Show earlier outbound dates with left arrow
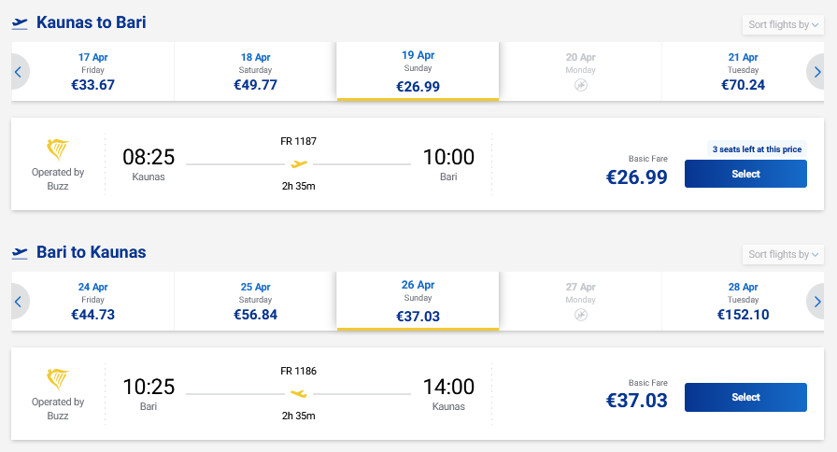 19,71
